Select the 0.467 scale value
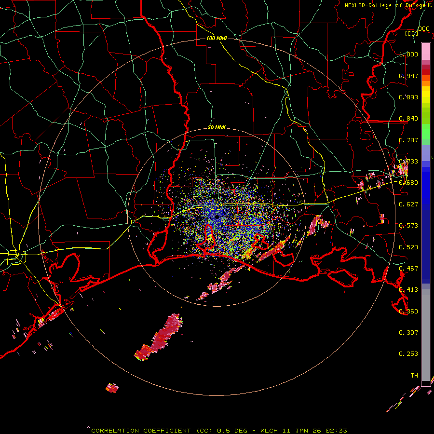 pyautogui.click(x=408, y=268)
